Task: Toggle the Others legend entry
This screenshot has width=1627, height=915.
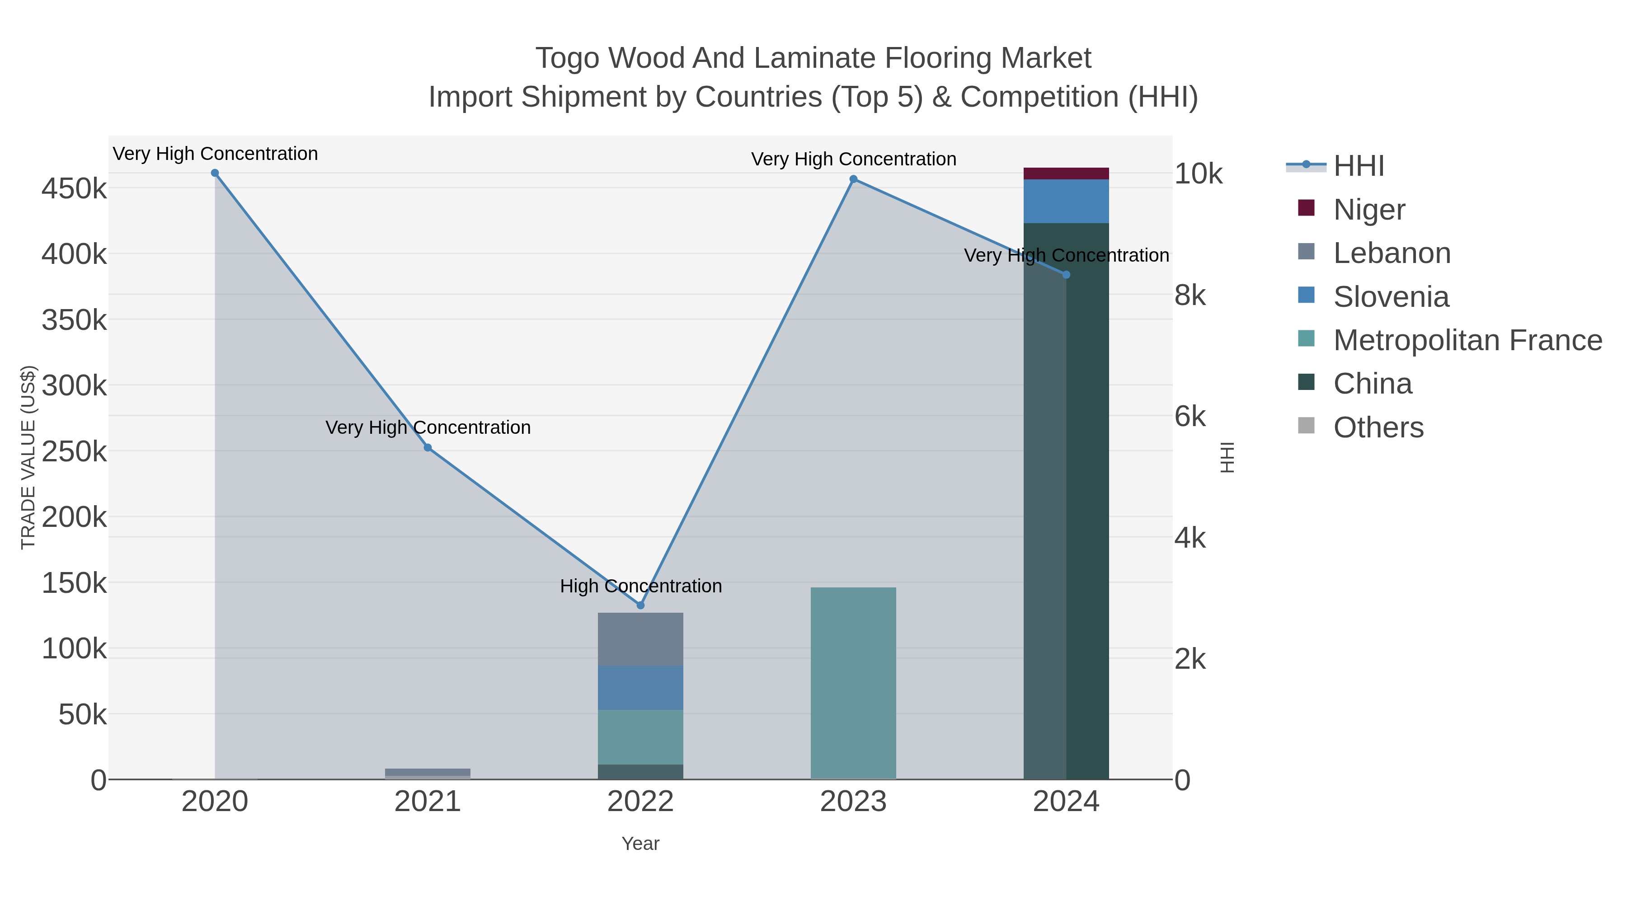Action: coord(1360,427)
